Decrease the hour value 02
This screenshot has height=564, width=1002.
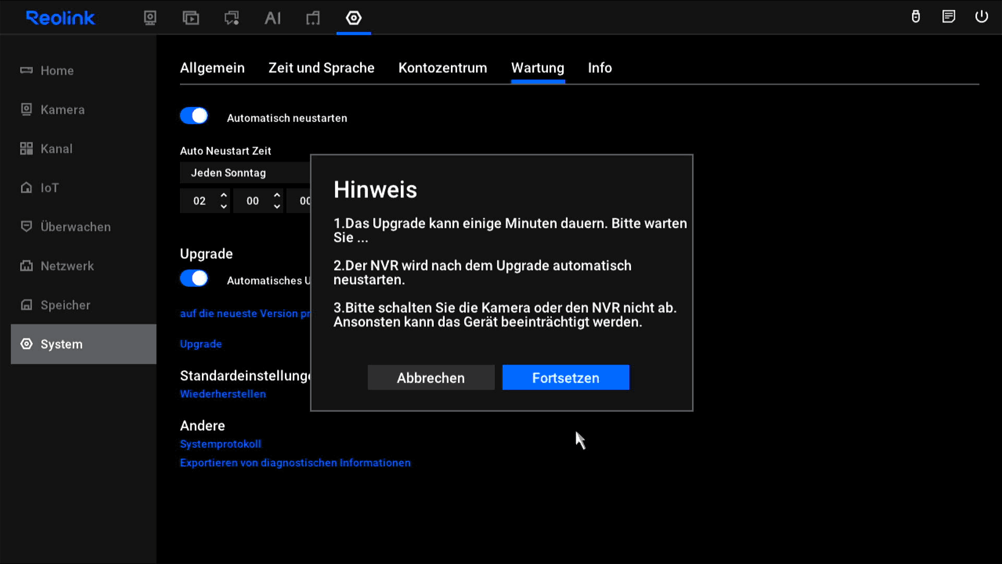(x=224, y=207)
